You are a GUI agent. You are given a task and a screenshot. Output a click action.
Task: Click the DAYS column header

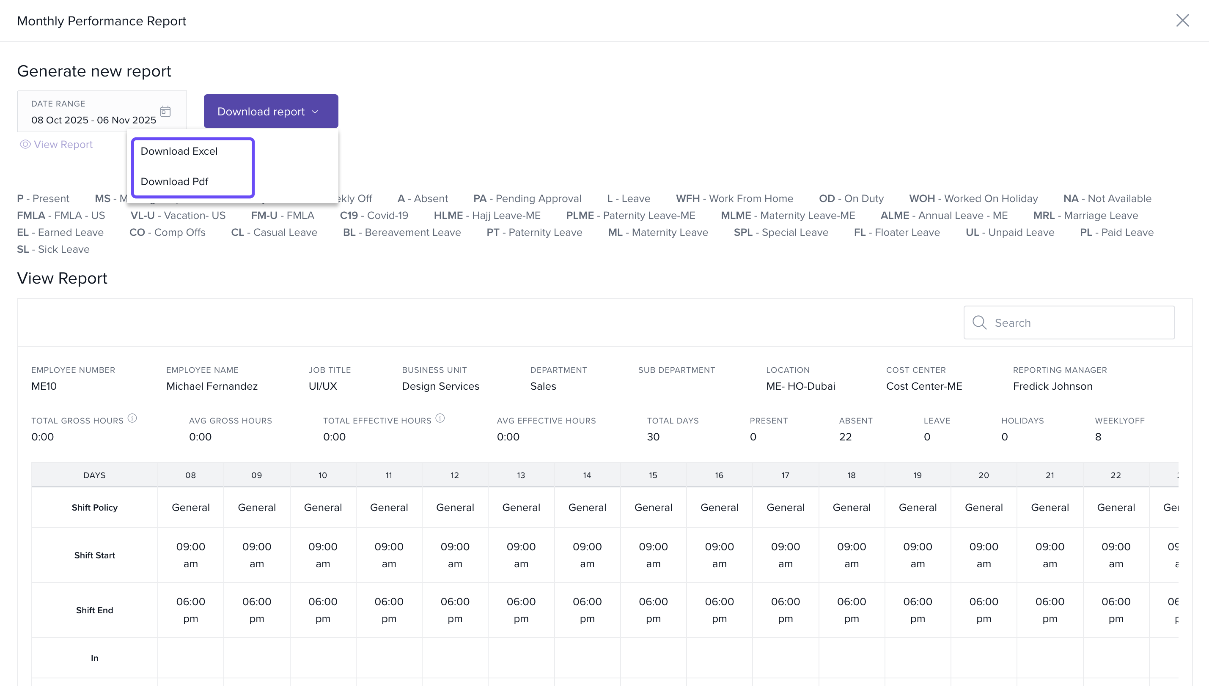[94, 475]
